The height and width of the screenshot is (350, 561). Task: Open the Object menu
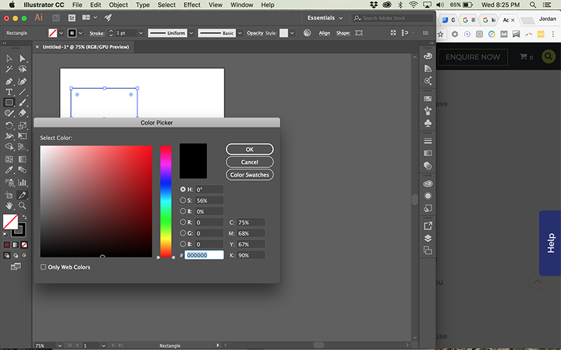point(118,5)
